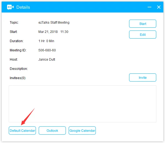This screenshot has width=165, height=143.
Task: Minimize the Details window
Action: (x=149, y=7)
